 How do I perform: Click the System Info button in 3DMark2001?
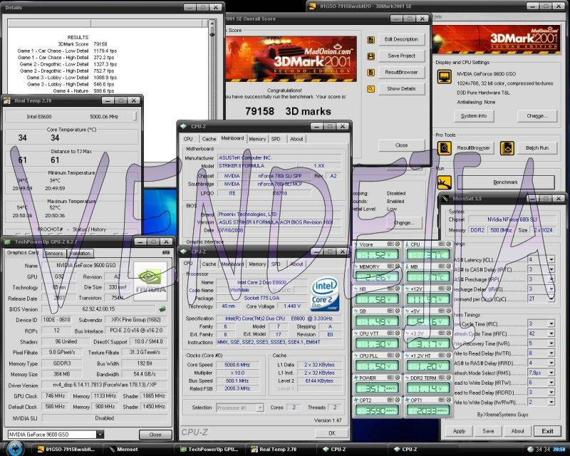point(473,116)
